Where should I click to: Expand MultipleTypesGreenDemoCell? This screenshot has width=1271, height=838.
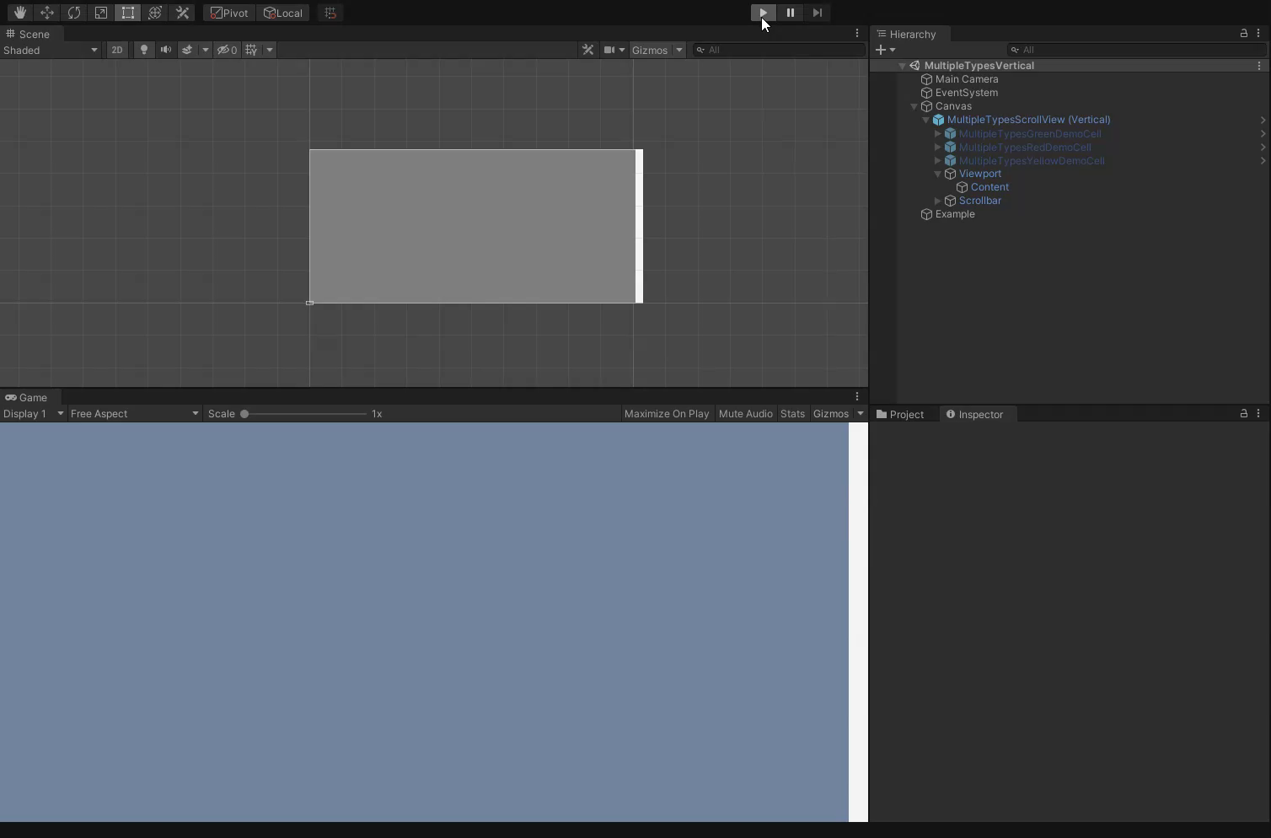coord(937,134)
